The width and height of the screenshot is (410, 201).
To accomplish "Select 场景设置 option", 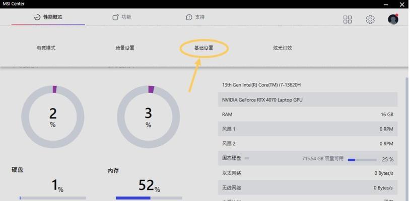I will point(125,48).
